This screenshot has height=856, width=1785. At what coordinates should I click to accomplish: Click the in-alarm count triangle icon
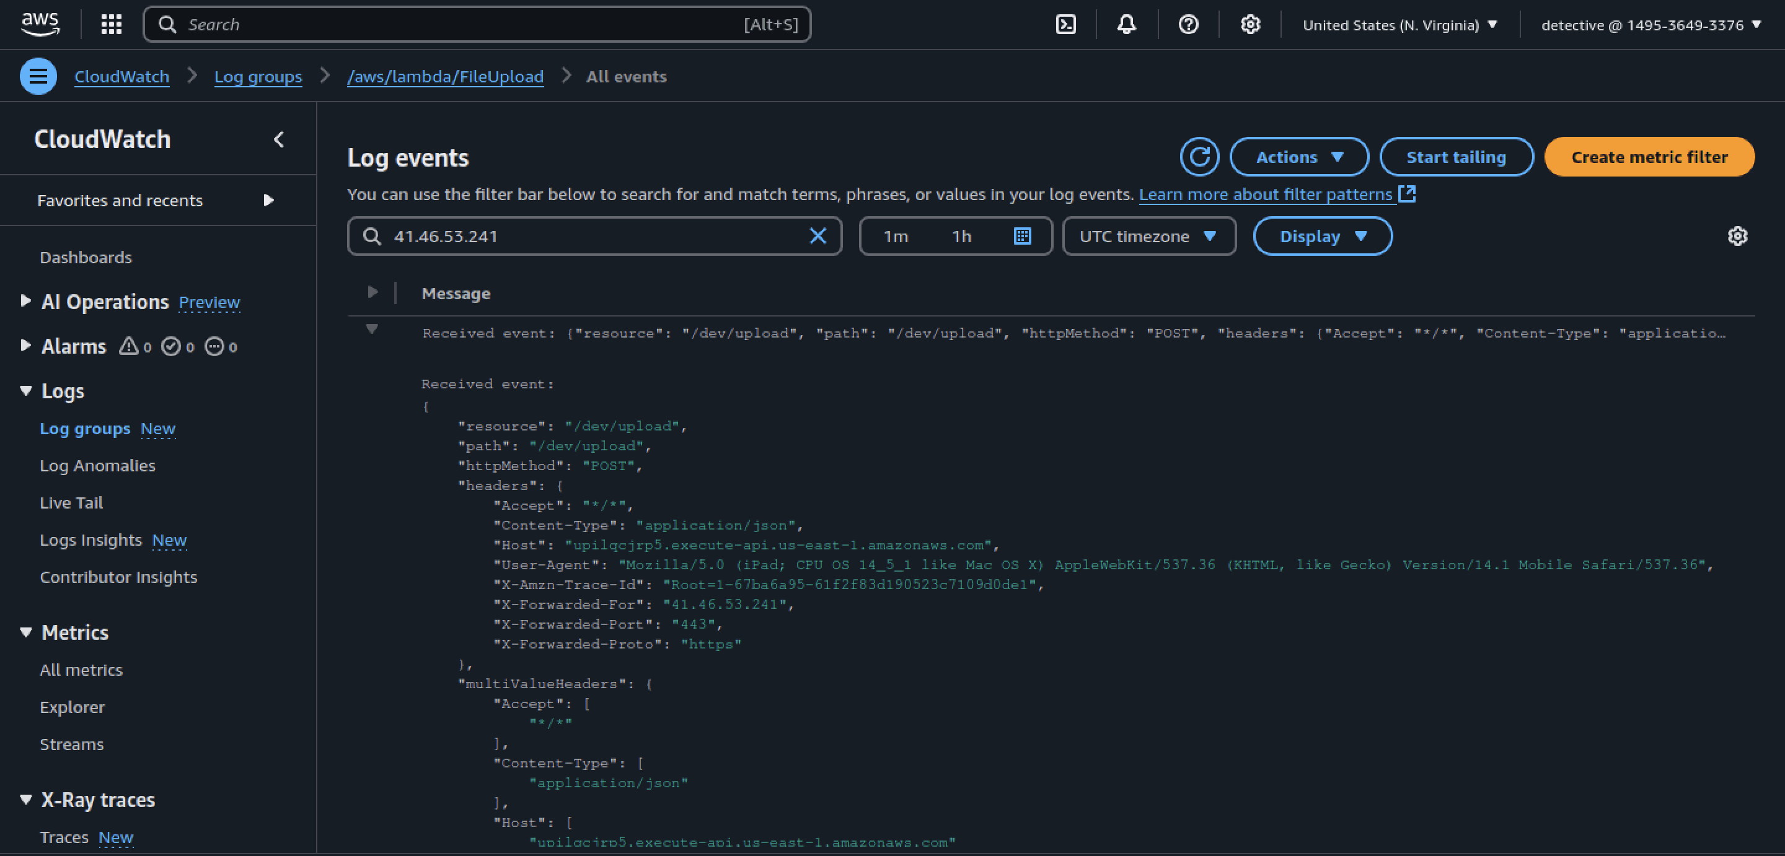[128, 346]
